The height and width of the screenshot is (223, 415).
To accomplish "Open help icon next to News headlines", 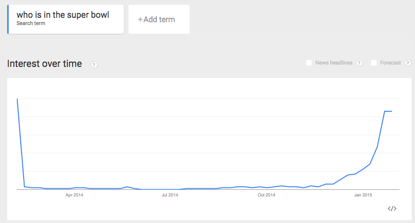I will click(x=359, y=63).
